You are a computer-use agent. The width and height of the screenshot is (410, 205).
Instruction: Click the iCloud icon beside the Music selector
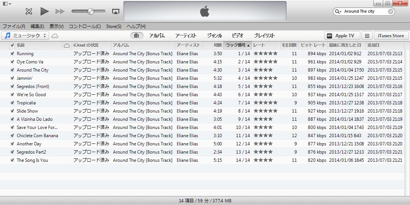(55, 36)
